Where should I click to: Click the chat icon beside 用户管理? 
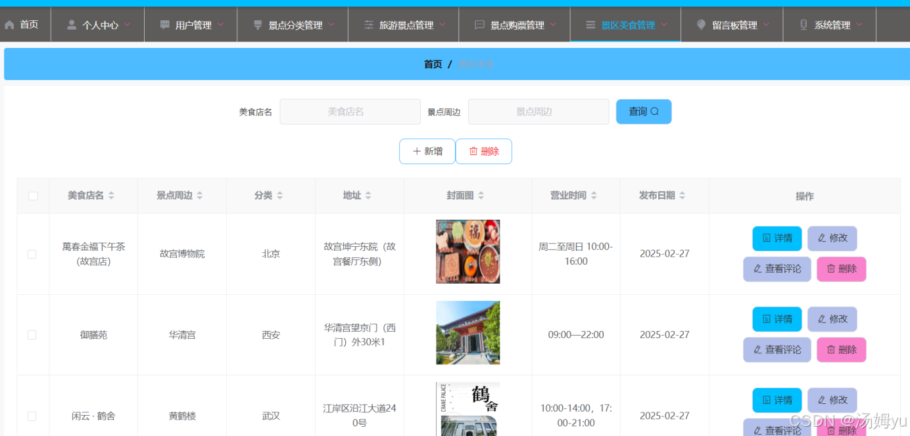coord(165,25)
